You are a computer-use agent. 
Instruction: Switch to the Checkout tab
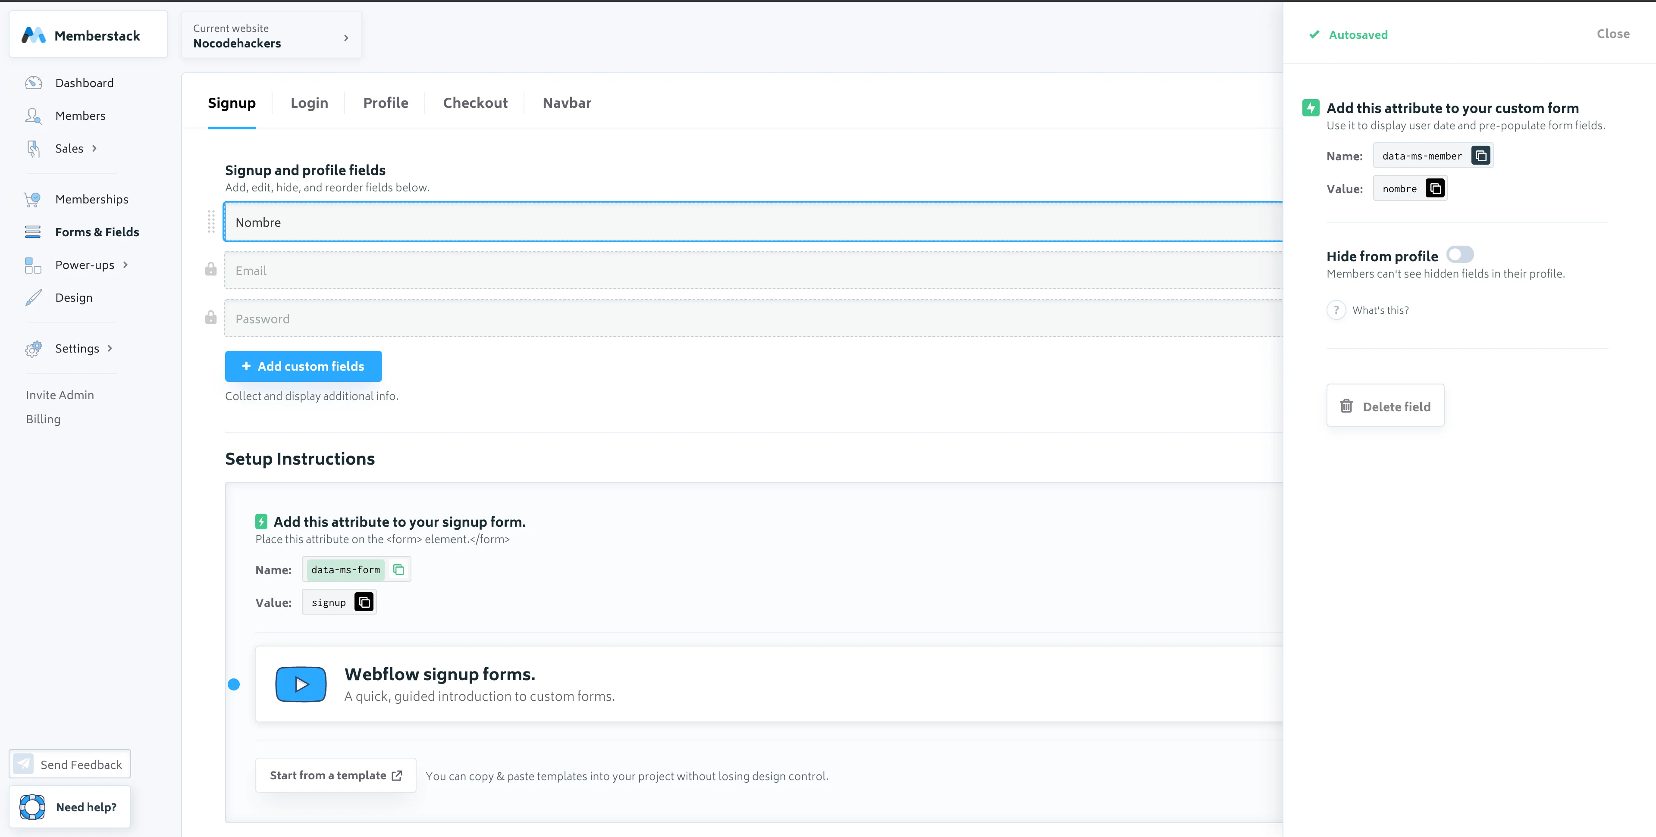pos(475,103)
